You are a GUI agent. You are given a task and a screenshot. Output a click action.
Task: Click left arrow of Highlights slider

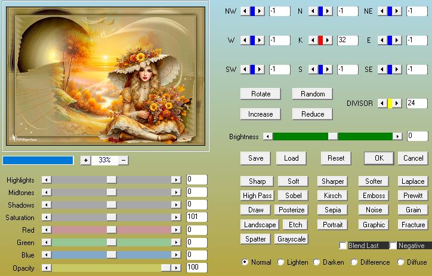47,180
